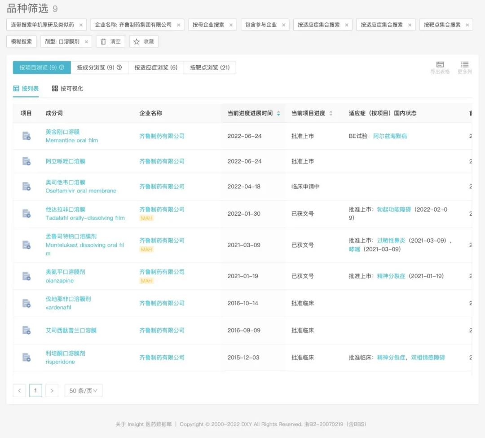Image resolution: width=485 pixels, height=438 pixels.
Task: Click project icon for 奥氮平口溶膜剂 row
Action: point(26,276)
